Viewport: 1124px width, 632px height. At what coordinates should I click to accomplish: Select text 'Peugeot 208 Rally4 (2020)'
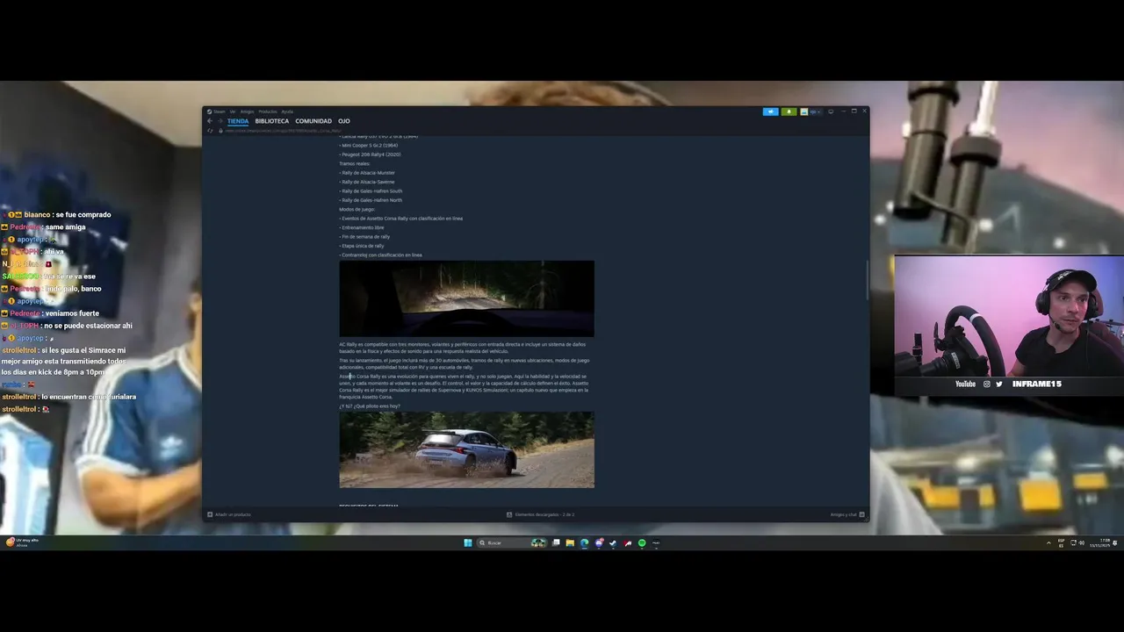point(370,154)
